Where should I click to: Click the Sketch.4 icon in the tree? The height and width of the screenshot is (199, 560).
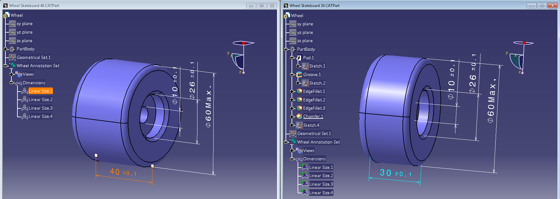click(x=299, y=125)
